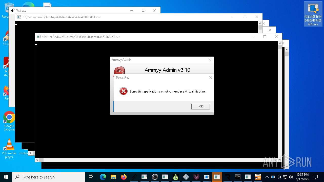Maximize the front console window
Viewport: 324px width, 182px height.
(x=265, y=37)
